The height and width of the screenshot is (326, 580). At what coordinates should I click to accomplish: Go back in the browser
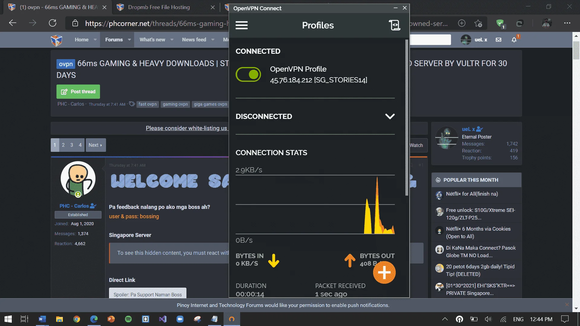[x=12, y=23]
